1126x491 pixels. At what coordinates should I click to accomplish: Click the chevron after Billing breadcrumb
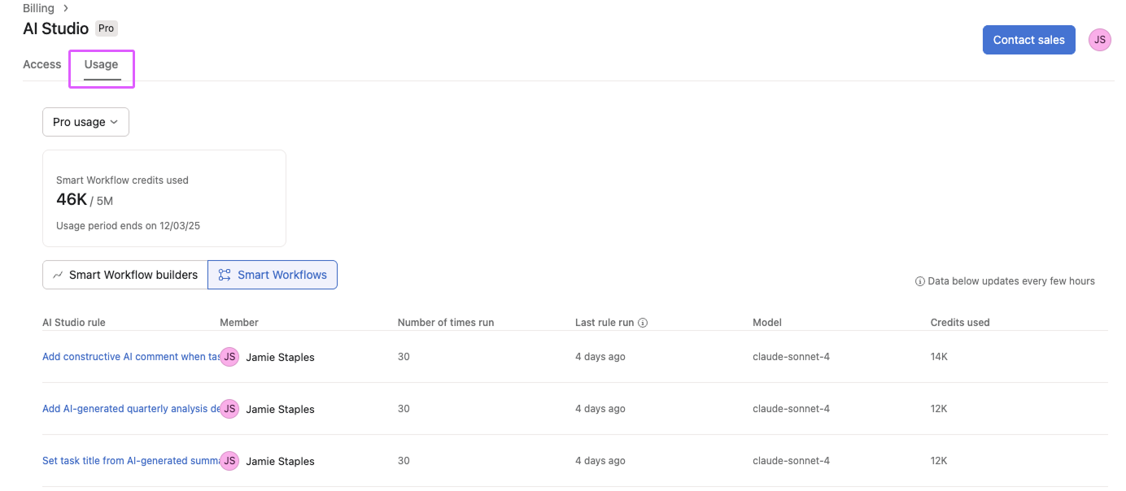coord(65,8)
